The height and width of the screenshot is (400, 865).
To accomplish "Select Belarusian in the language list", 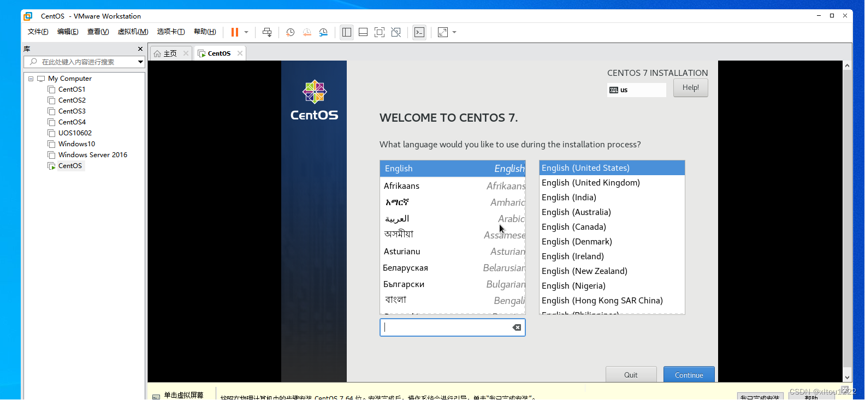I will 453,268.
